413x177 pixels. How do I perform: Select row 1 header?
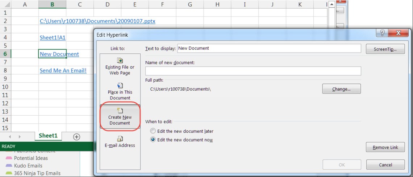click(5, 13)
